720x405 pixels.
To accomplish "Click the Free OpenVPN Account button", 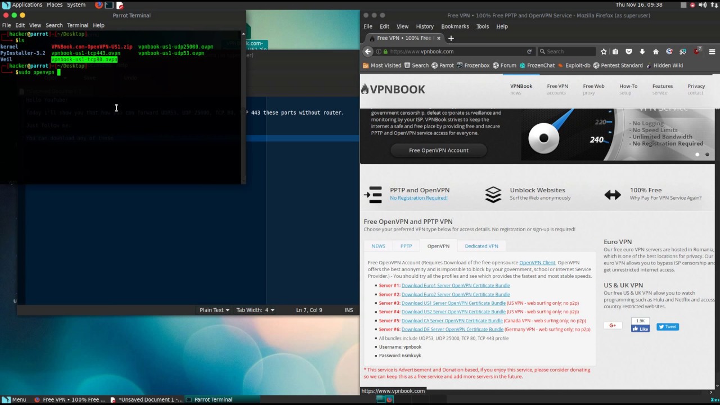I will click(439, 150).
